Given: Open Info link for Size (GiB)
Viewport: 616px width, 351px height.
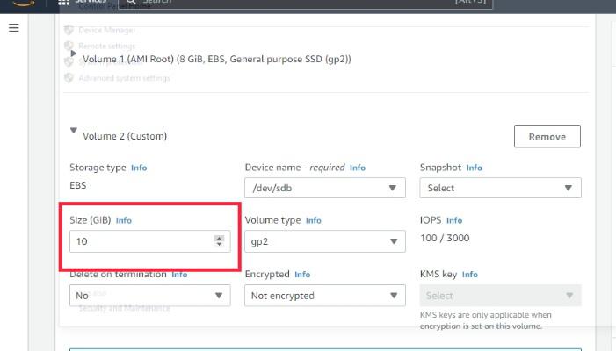Looking at the screenshot, I should tap(124, 220).
